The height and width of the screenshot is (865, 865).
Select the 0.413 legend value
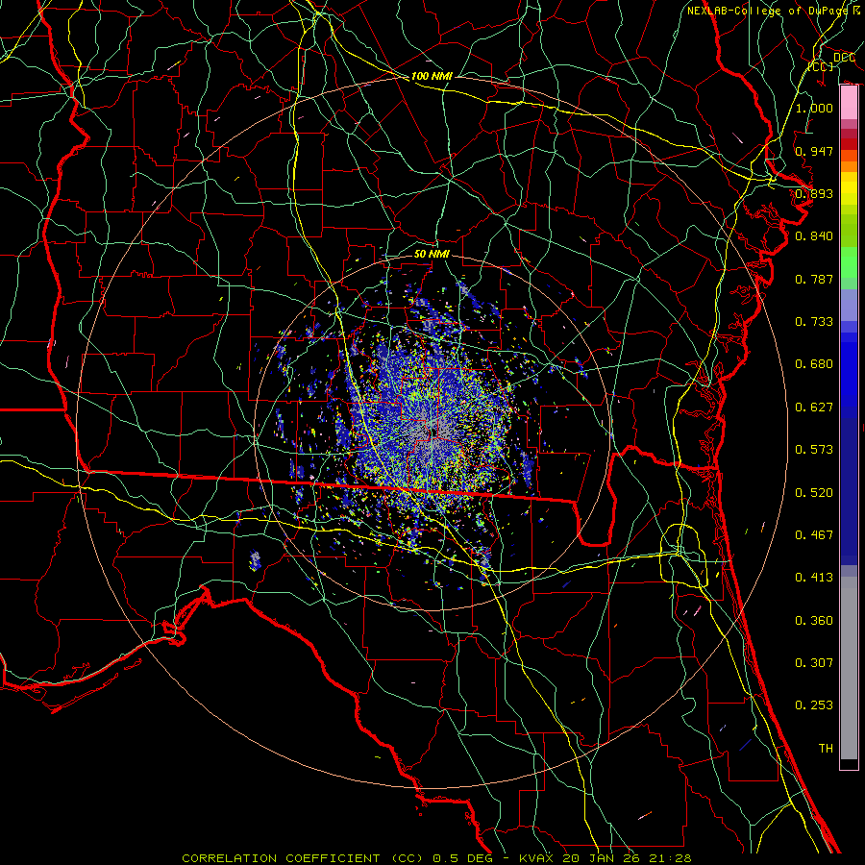pos(814,578)
